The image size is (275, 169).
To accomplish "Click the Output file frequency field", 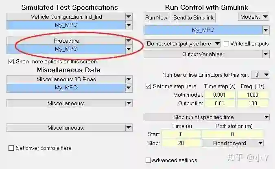I will 253,104.
